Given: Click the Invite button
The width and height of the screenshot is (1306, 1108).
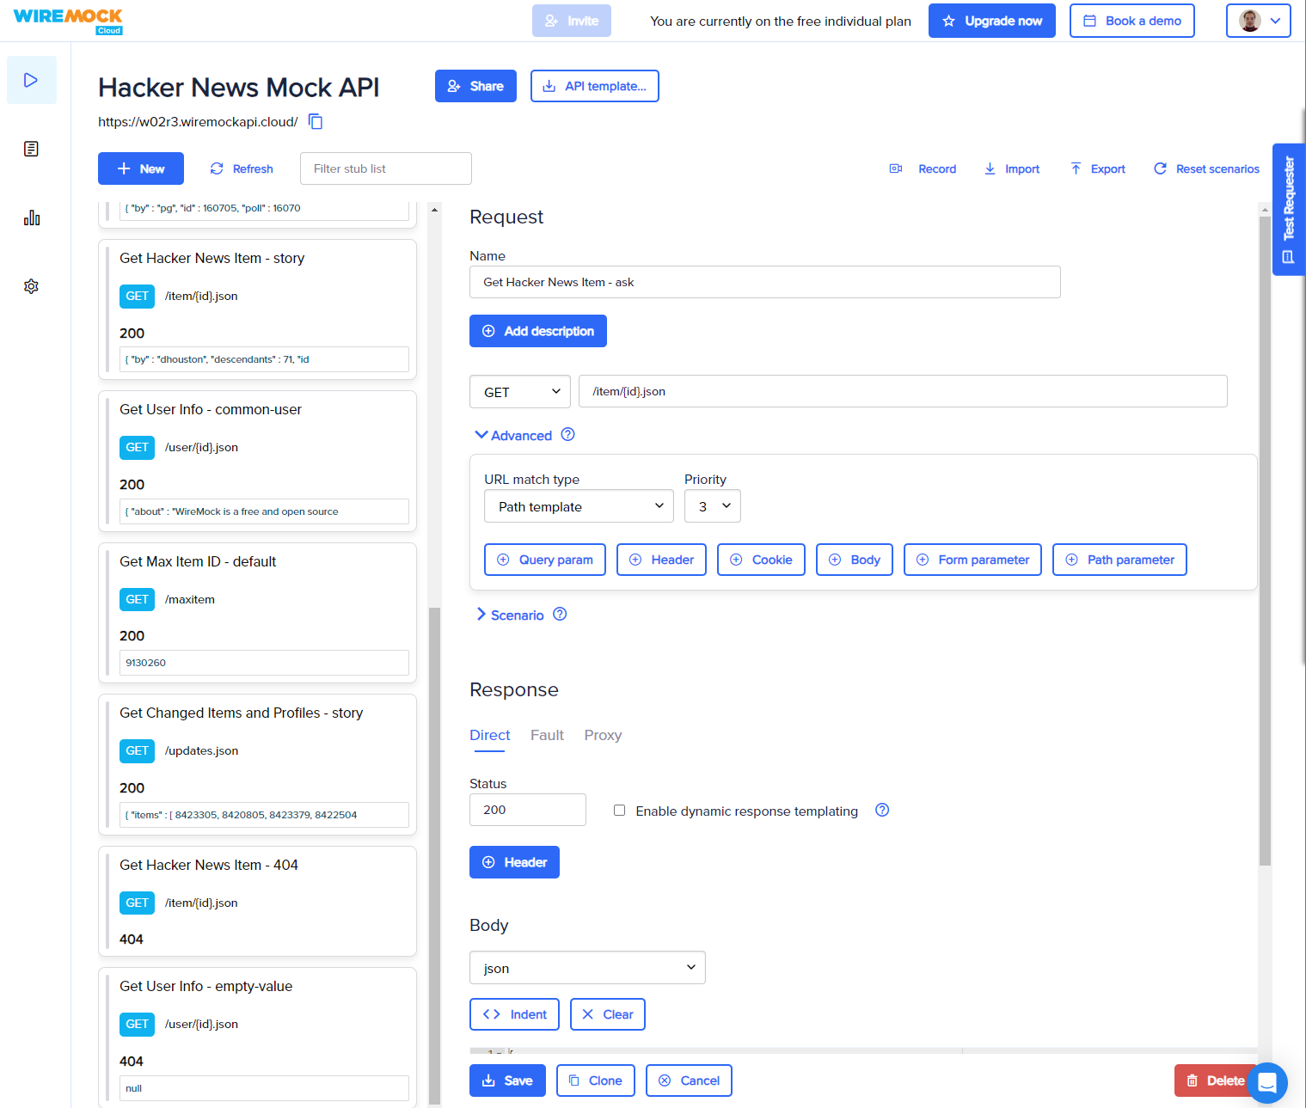Looking at the screenshot, I should 572,21.
